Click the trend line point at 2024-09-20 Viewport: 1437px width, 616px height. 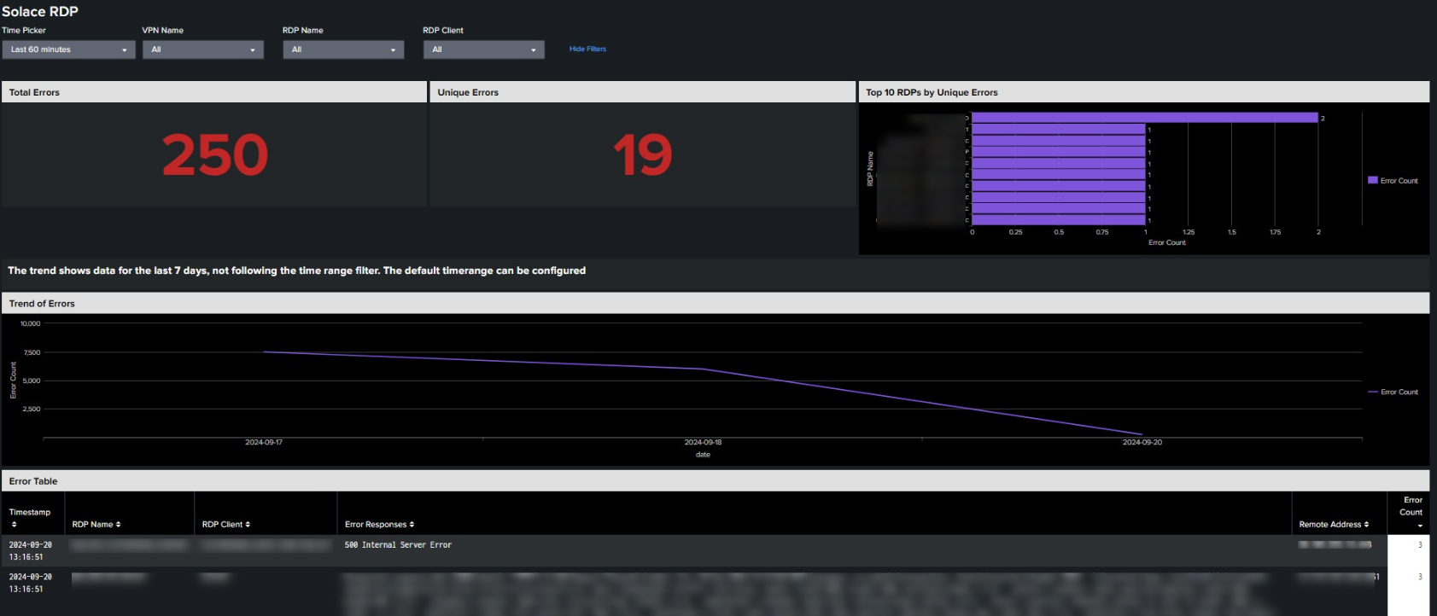(1142, 434)
